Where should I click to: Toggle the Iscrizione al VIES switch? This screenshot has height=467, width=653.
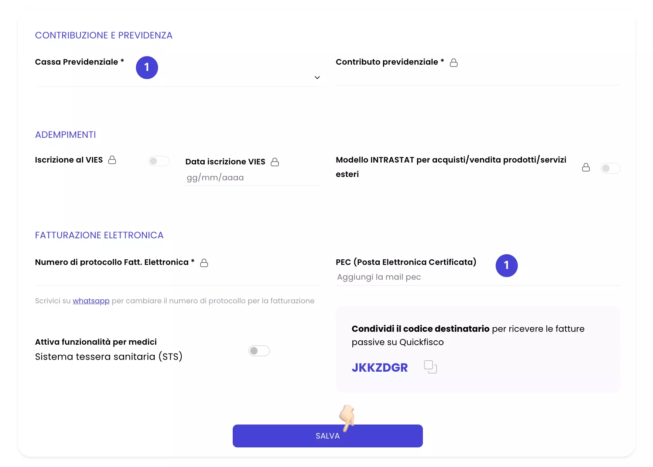coord(159,161)
